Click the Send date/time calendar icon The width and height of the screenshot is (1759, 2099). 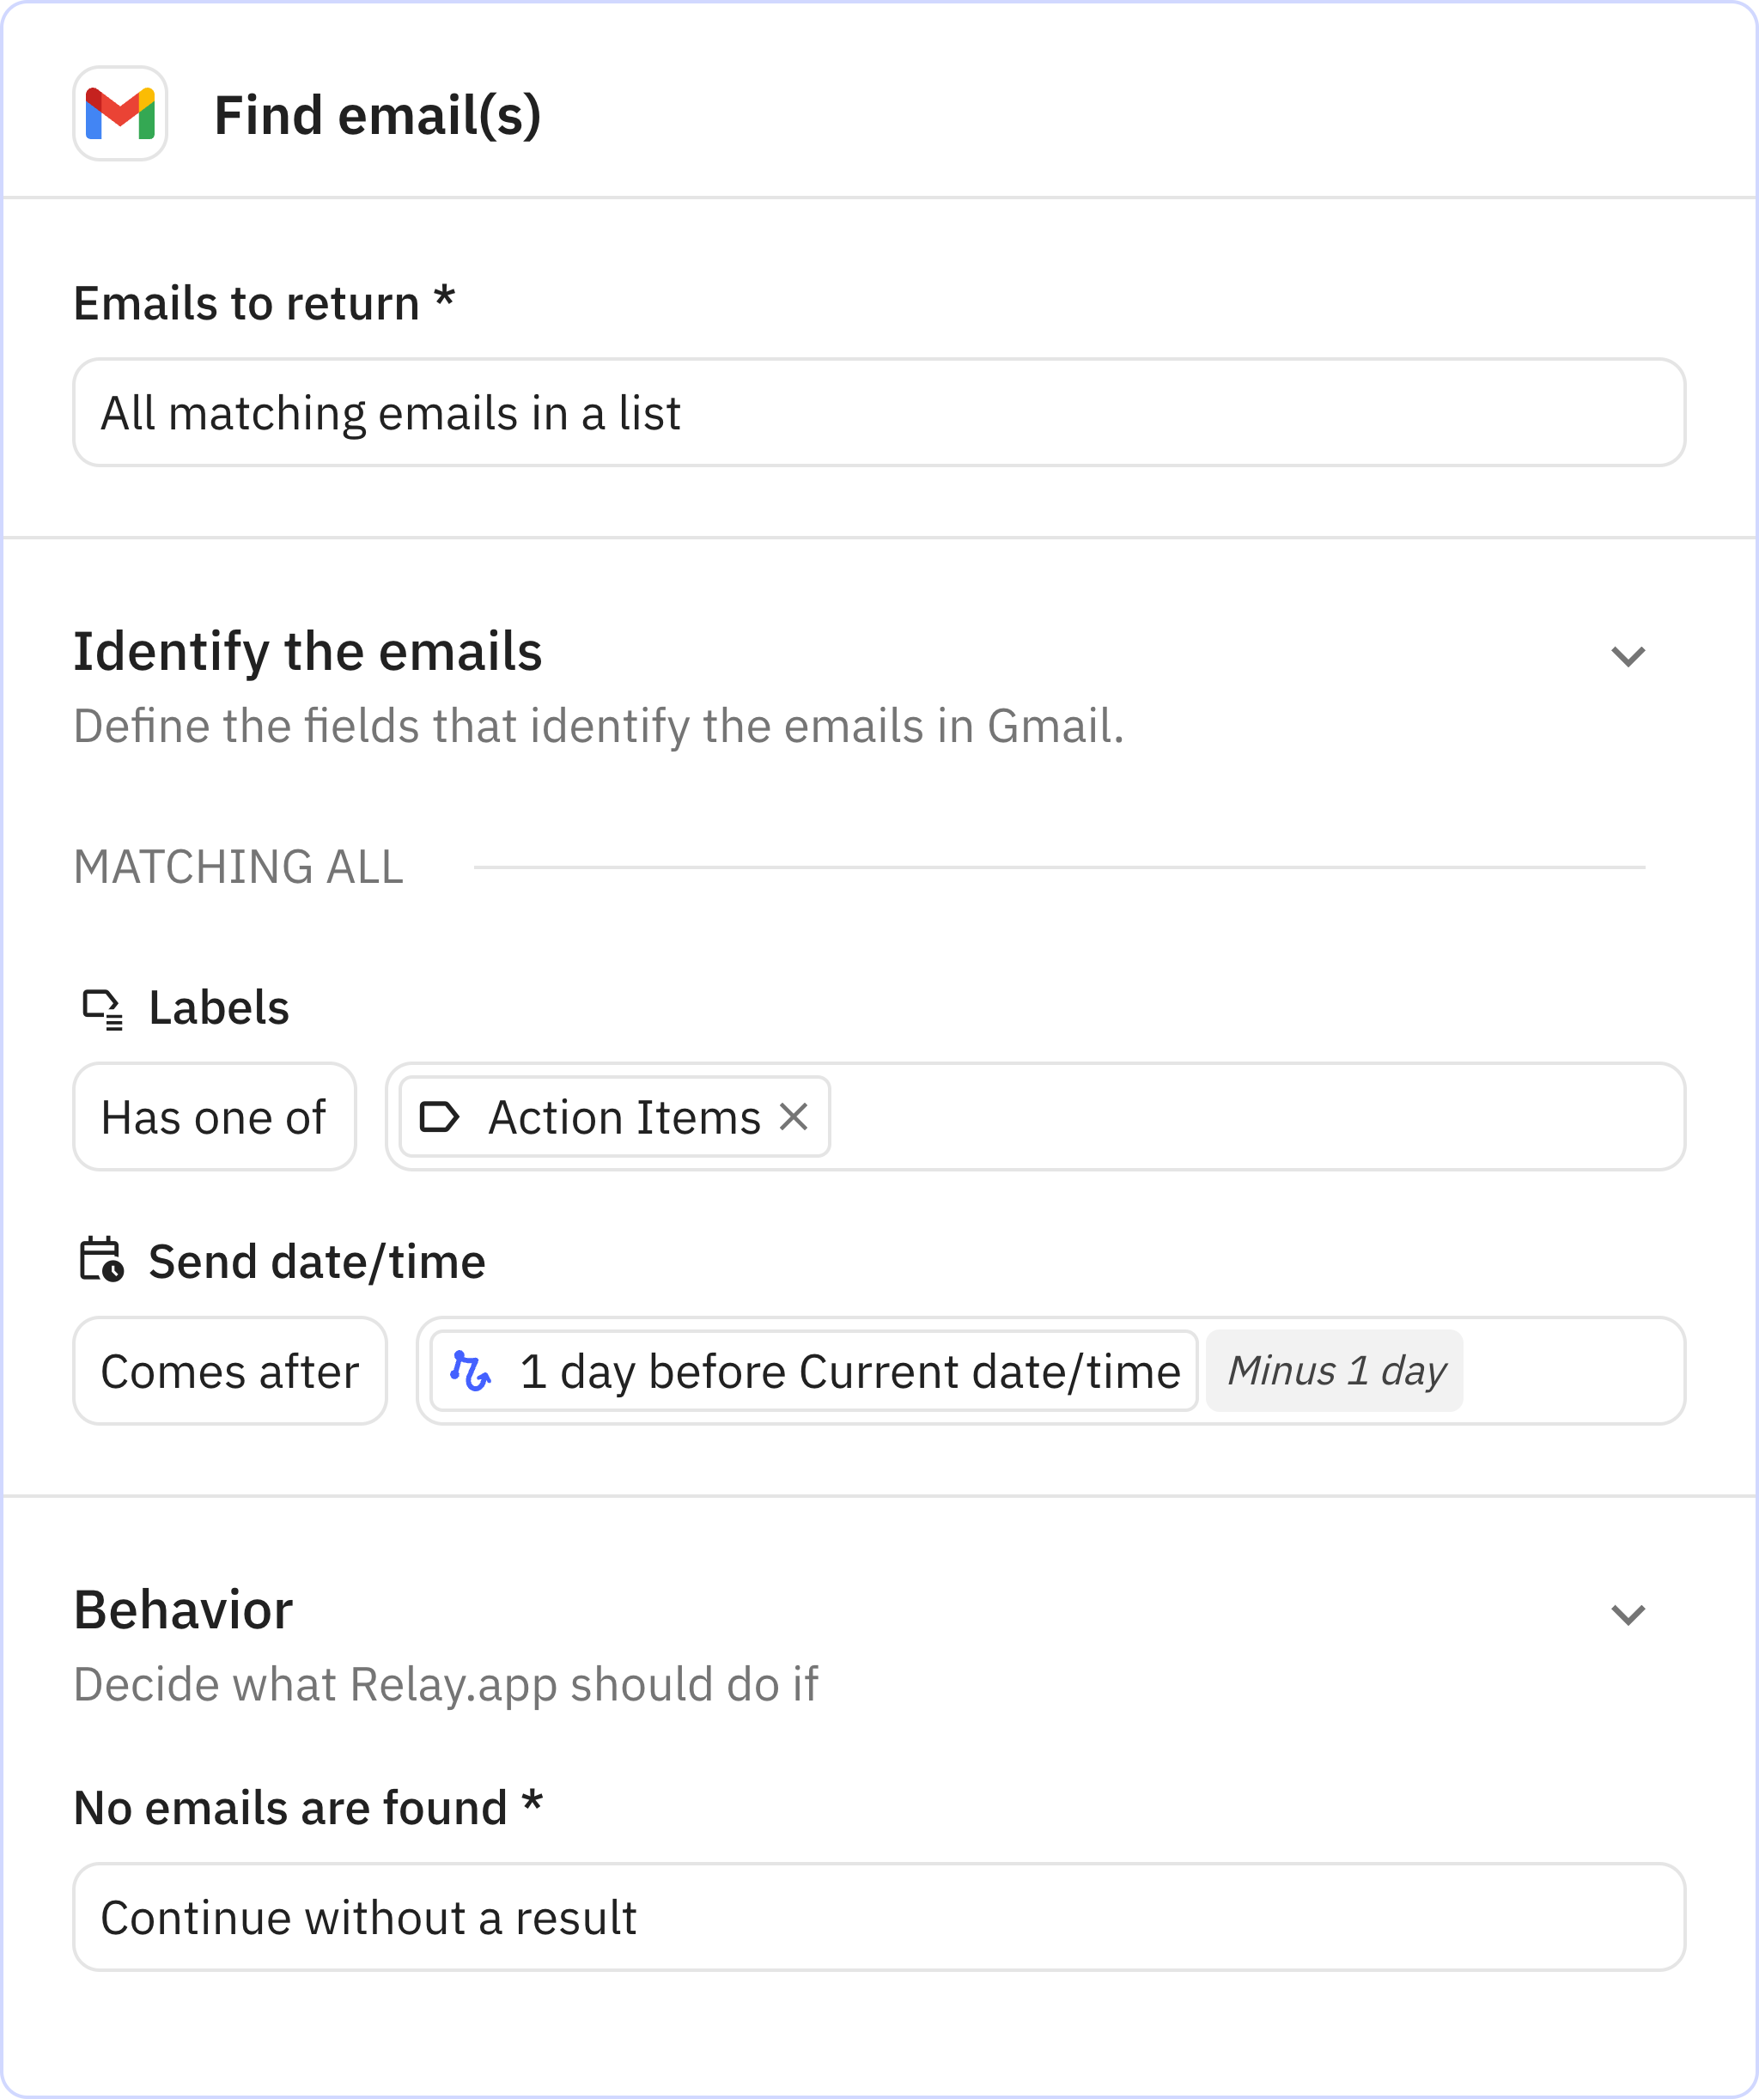101,1261
